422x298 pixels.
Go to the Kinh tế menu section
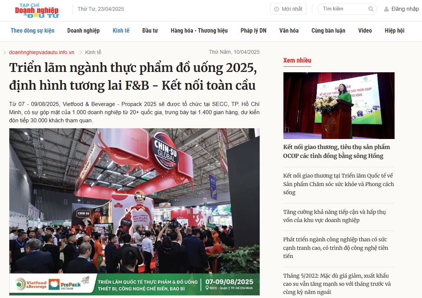pyautogui.click(x=121, y=31)
